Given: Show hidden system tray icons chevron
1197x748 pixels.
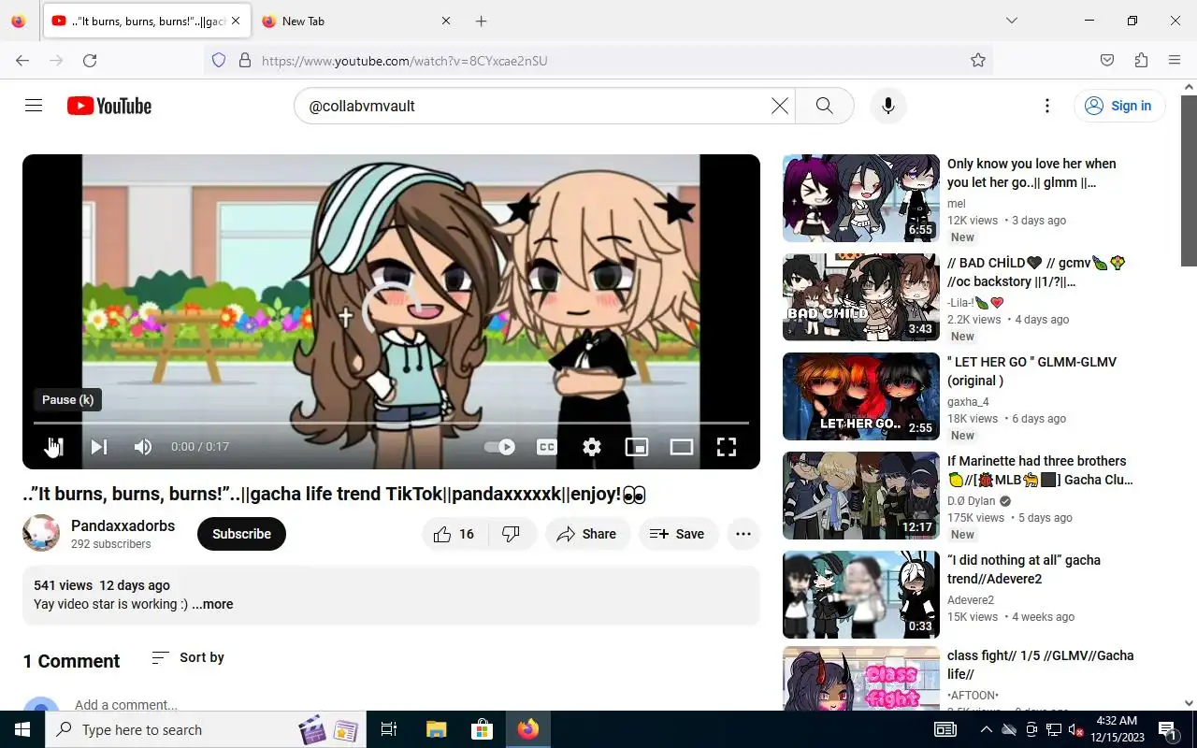Looking at the screenshot, I should [986, 729].
